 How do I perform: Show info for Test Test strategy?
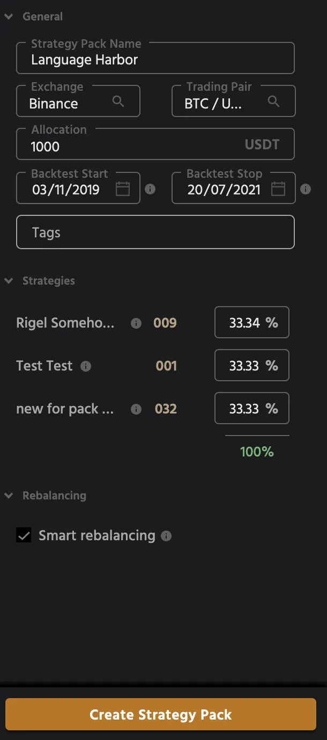(86, 366)
